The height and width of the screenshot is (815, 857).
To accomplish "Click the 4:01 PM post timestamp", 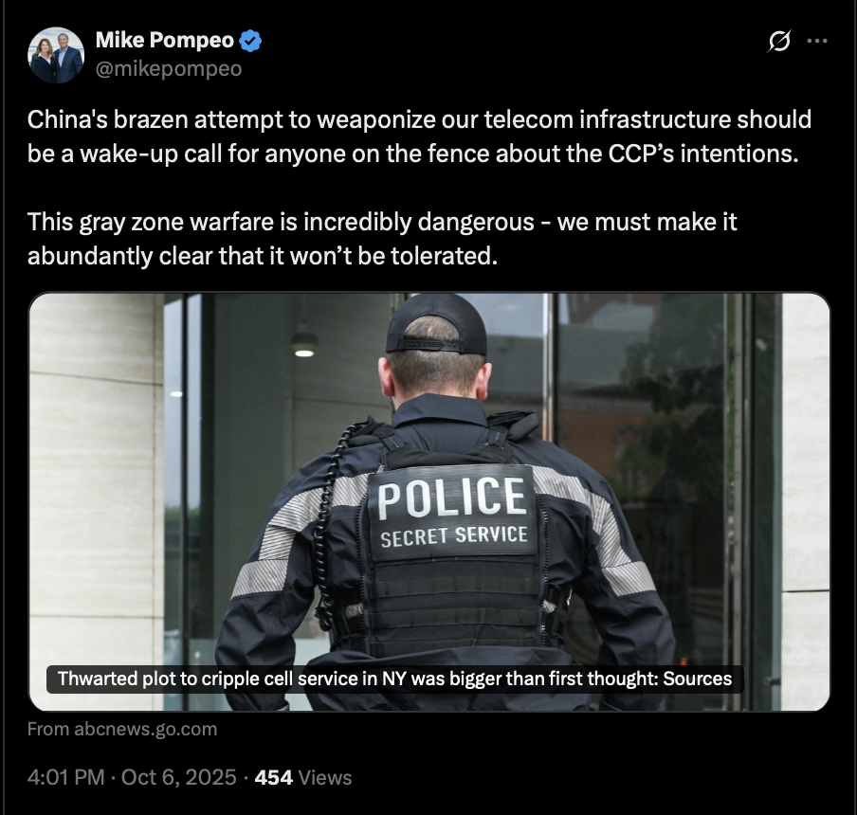I will point(65,777).
